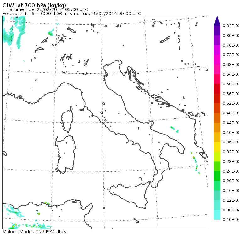Select the magenta band between 0.72E-03 and 0.76E-03
This screenshot has width=239, height=236.
[x=217, y=50]
